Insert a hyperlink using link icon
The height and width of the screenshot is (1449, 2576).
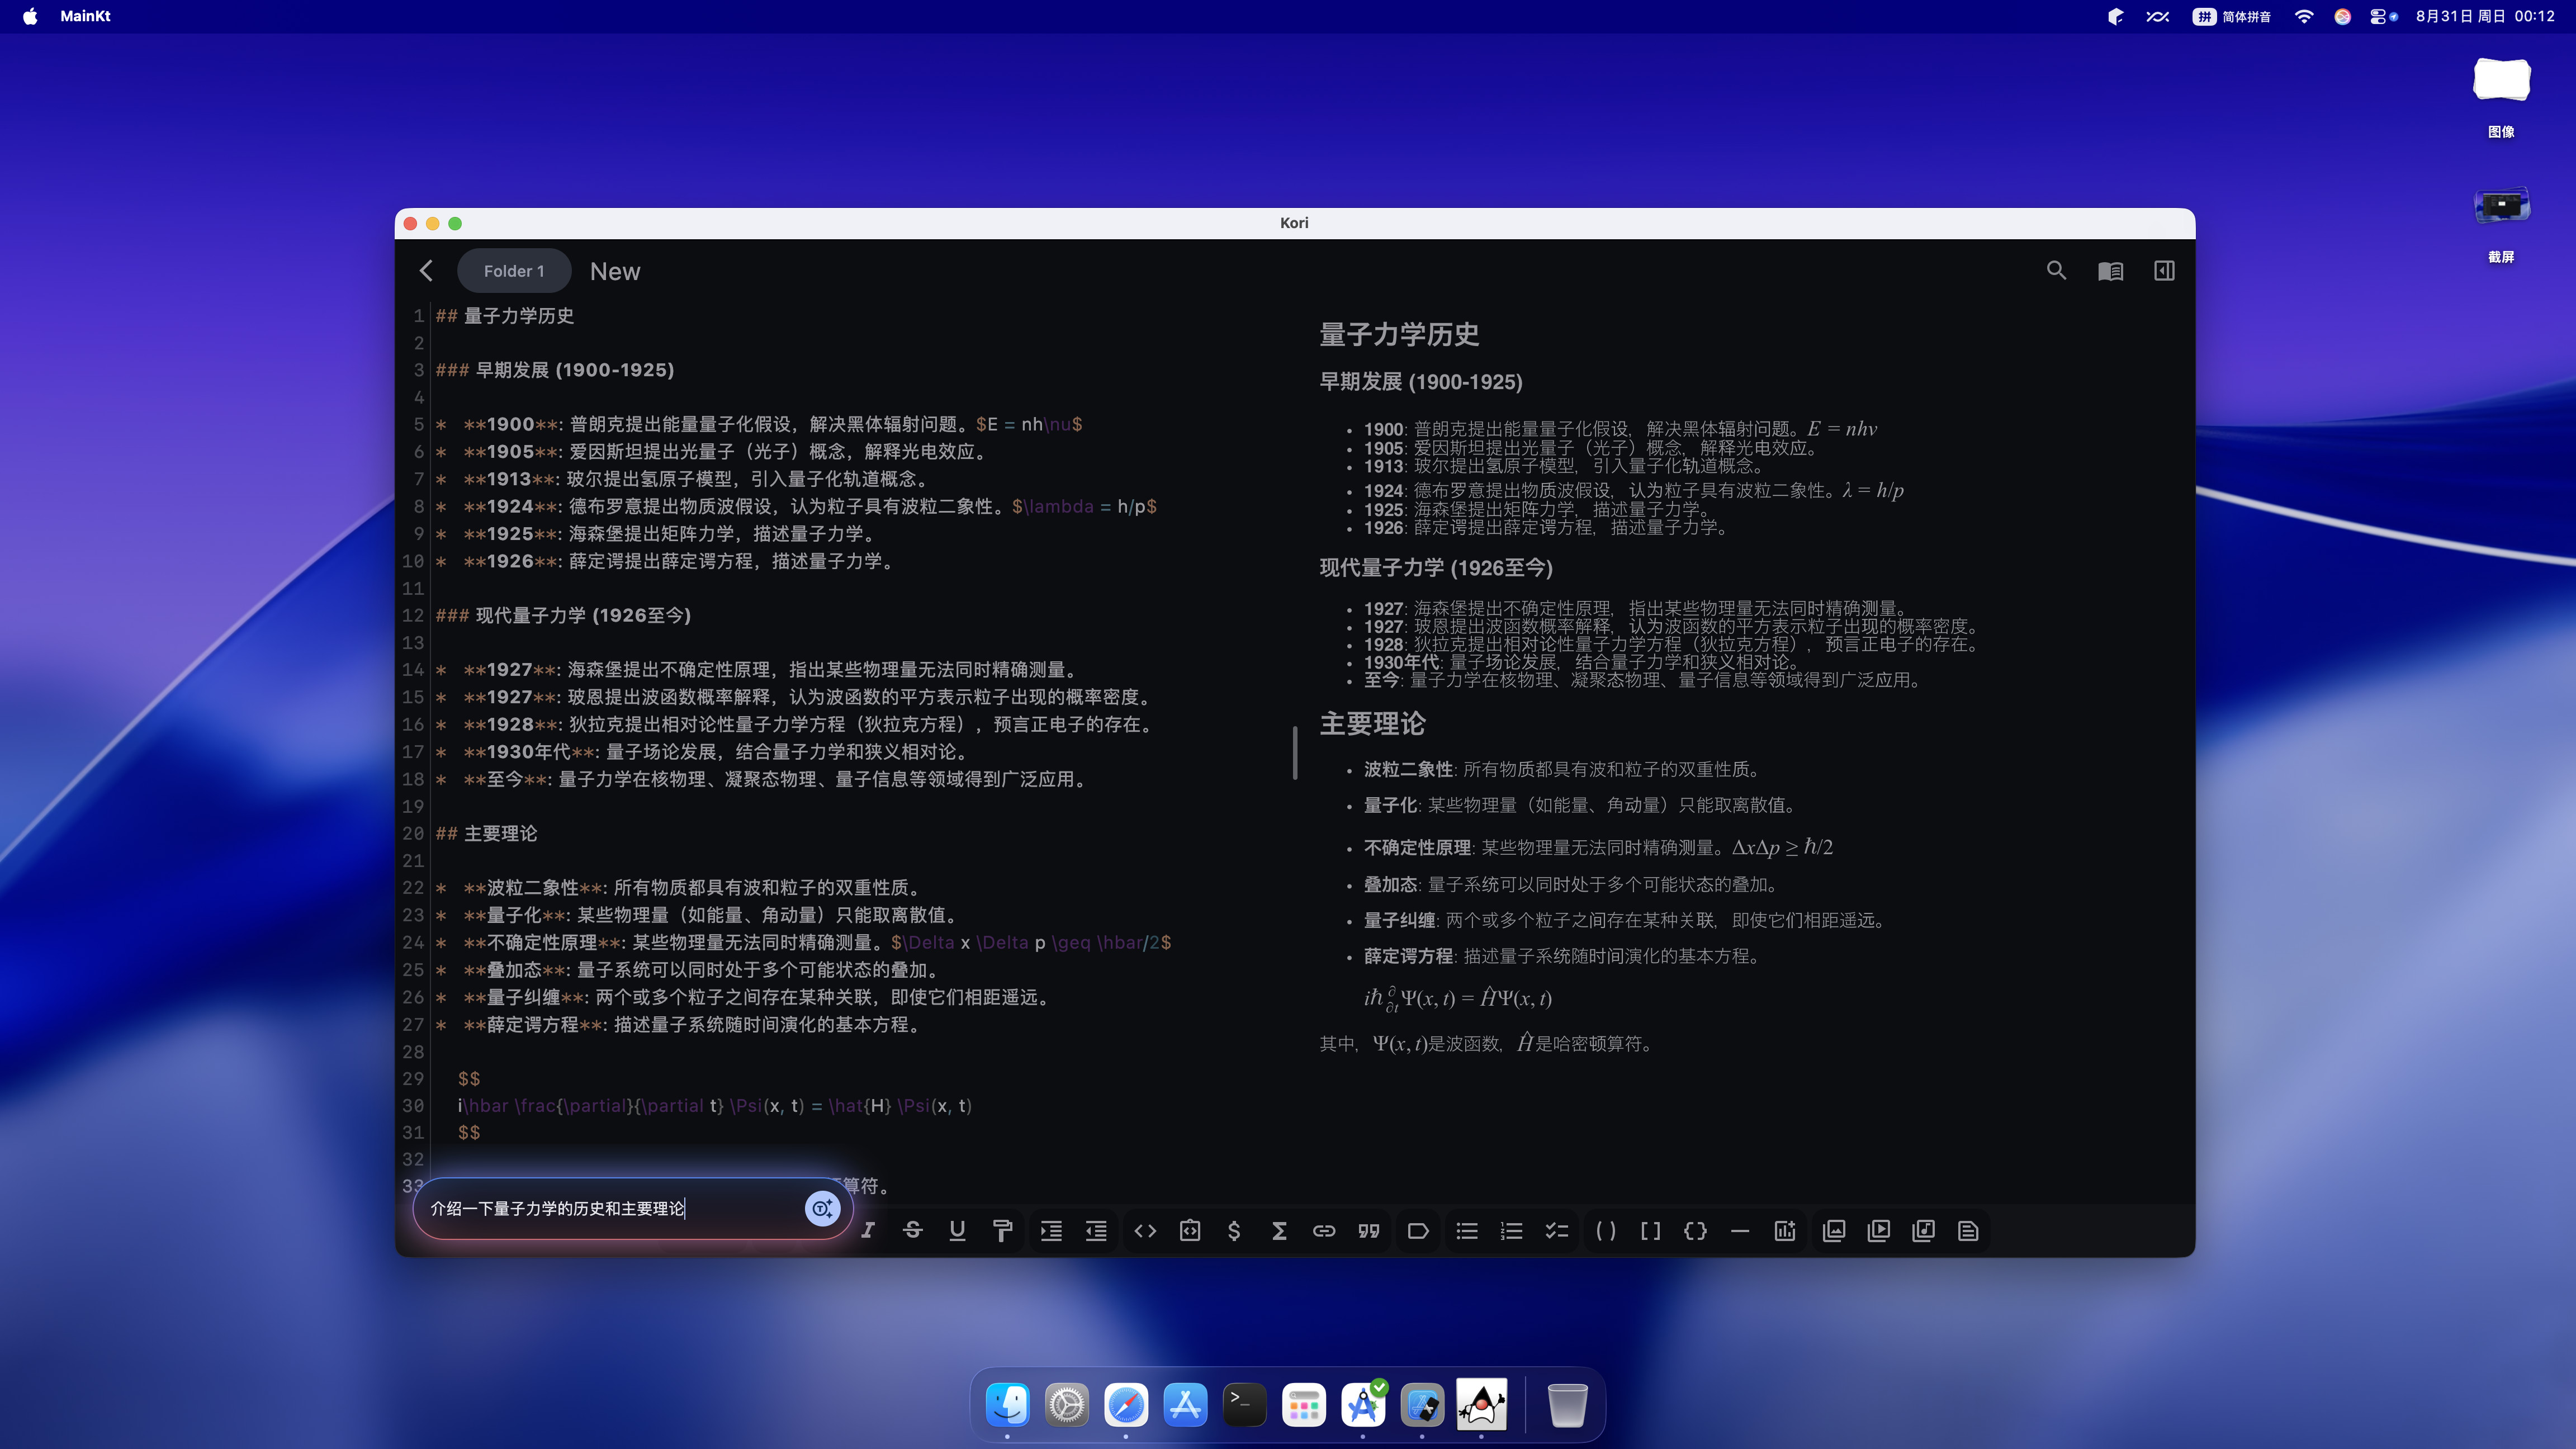(1324, 1231)
